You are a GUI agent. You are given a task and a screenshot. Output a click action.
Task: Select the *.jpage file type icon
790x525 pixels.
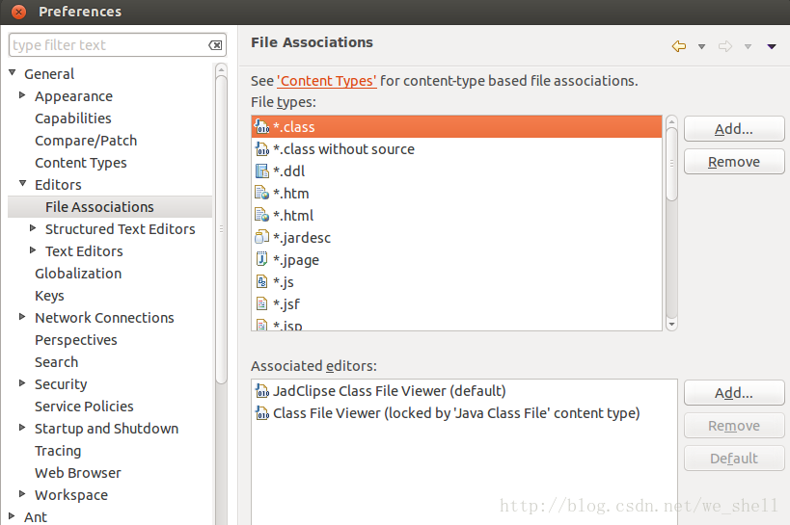coord(262,259)
